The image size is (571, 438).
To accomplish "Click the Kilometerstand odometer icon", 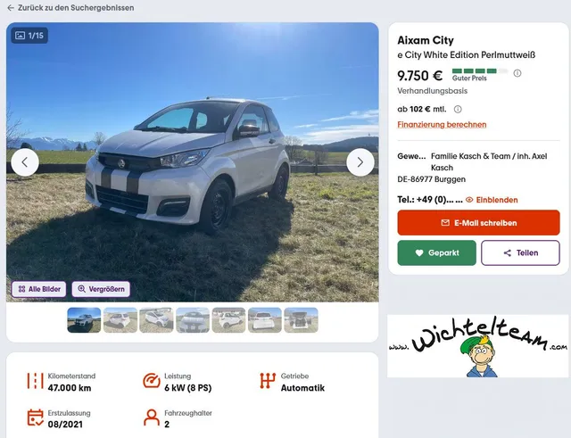I will tap(36, 381).
